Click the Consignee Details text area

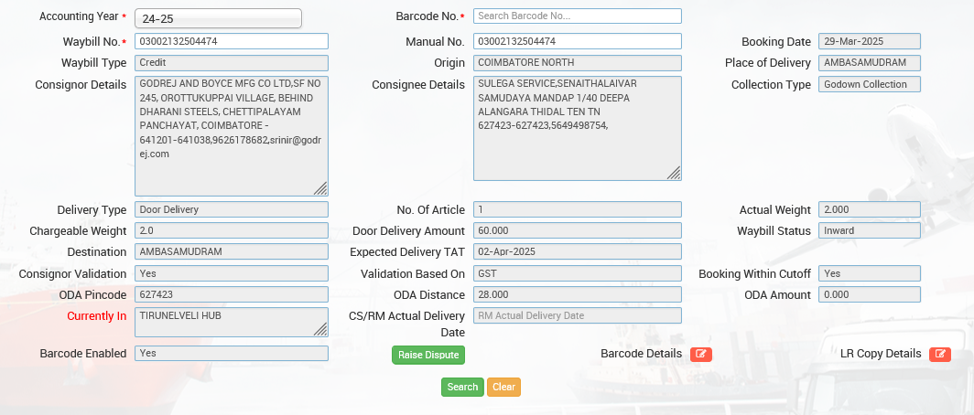577,128
